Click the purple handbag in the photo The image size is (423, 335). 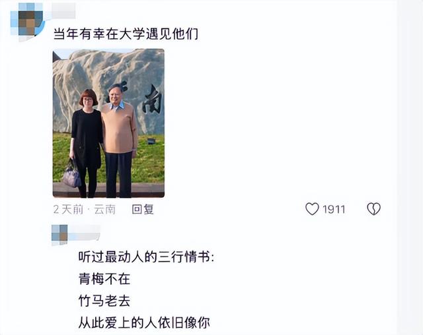(72, 174)
